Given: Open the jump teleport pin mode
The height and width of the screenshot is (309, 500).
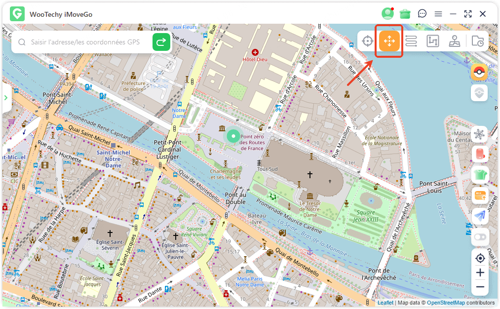Looking at the screenshot, I should [x=455, y=41].
